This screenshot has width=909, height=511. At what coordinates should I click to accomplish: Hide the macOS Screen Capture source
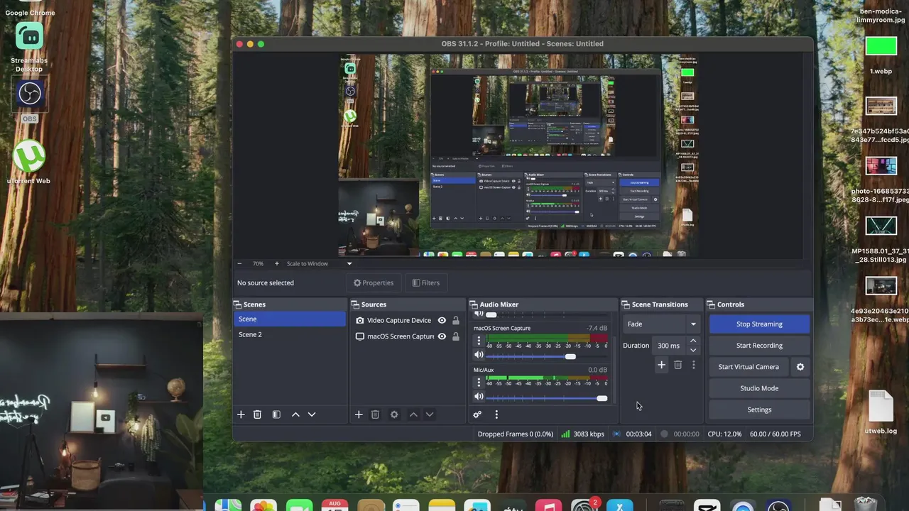[x=442, y=336]
